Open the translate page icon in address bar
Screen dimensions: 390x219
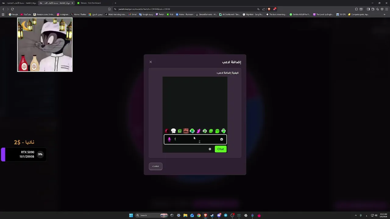click(258, 9)
